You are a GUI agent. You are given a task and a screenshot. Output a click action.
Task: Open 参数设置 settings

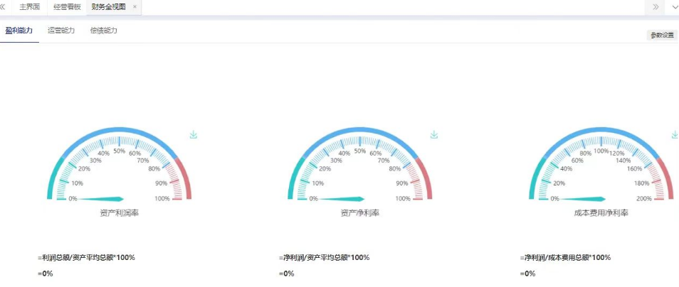(x=662, y=35)
